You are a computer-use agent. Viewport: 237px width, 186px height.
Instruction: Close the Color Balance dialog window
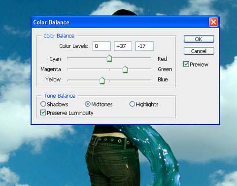click(x=213, y=22)
